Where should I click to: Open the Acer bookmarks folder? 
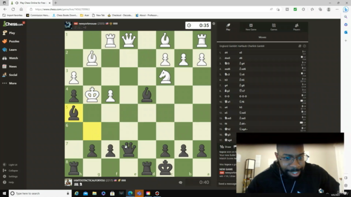[x=84, y=15]
